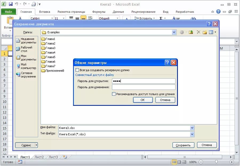Enable Рекомендовать доступ только для чтения checkbox

(114, 94)
